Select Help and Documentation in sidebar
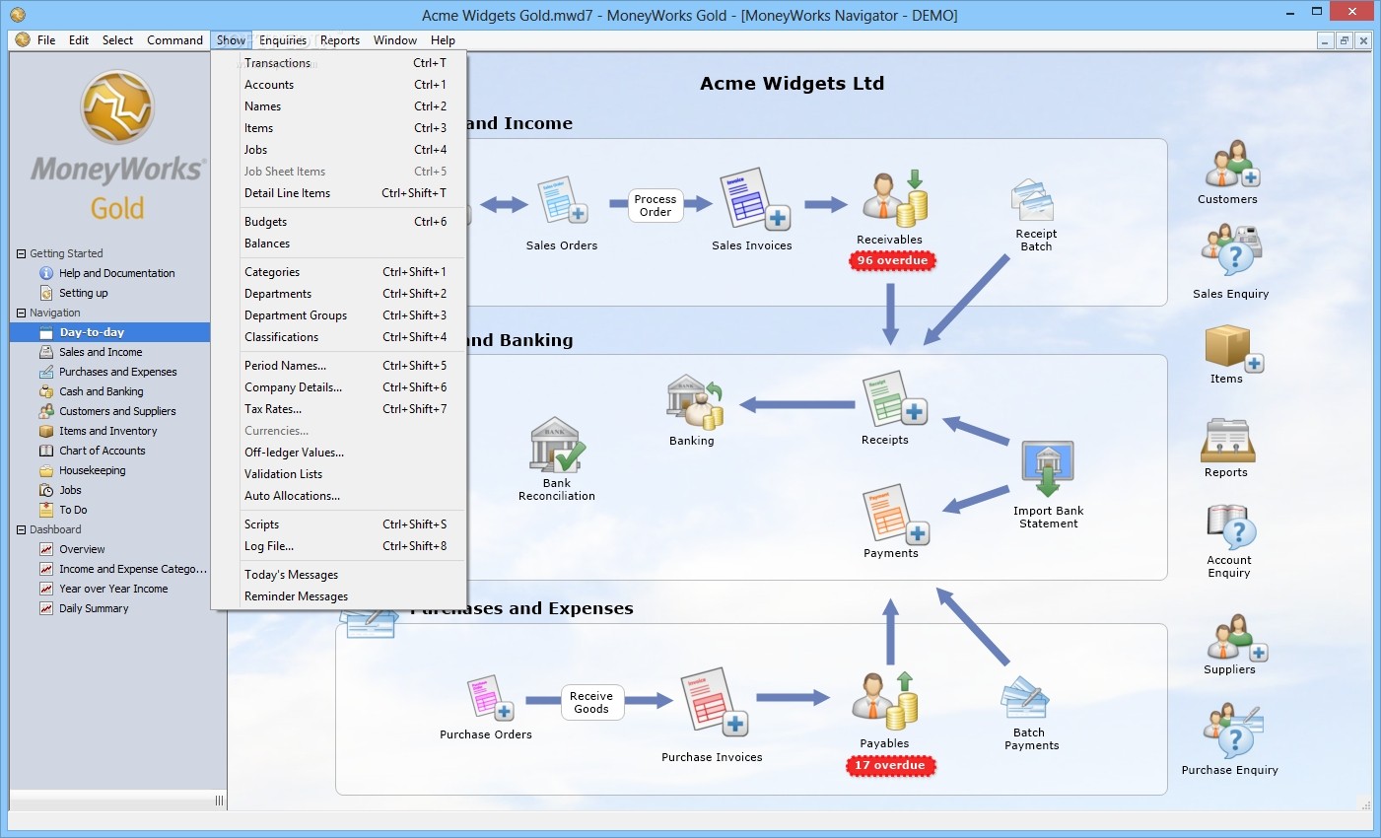 coord(116,273)
